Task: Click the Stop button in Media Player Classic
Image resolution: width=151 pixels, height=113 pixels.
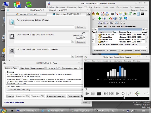Action: pyautogui.click(x=99, y=93)
